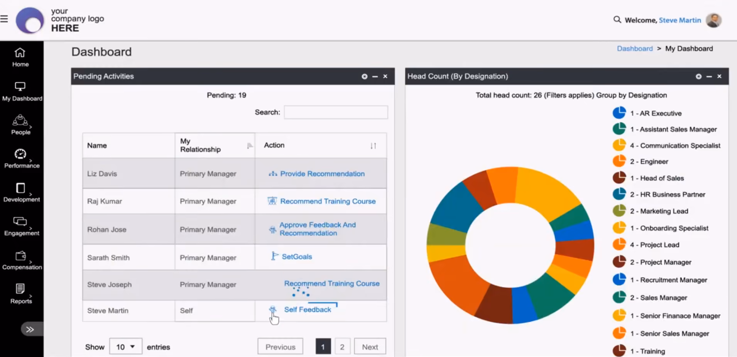Go to page 2 of entries
This screenshot has height=357, width=737.
point(342,347)
